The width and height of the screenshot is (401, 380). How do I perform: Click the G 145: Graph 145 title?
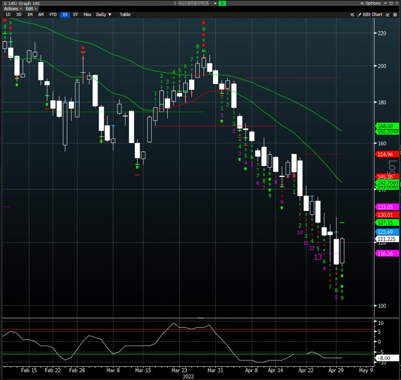pyautogui.click(x=22, y=3)
